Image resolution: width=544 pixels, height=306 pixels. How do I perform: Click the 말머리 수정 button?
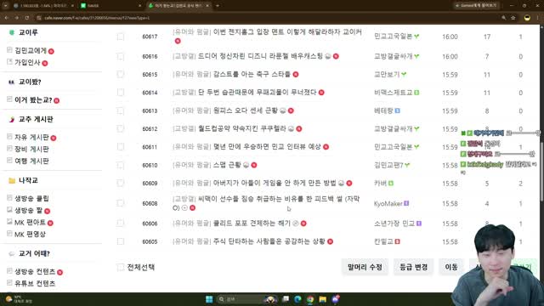(x=365, y=267)
